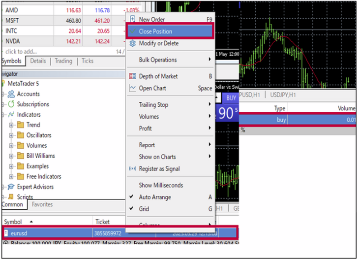Open the Bulk Operations submenu
Image resolution: width=359 pixels, height=260 pixels.
[x=170, y=60]
